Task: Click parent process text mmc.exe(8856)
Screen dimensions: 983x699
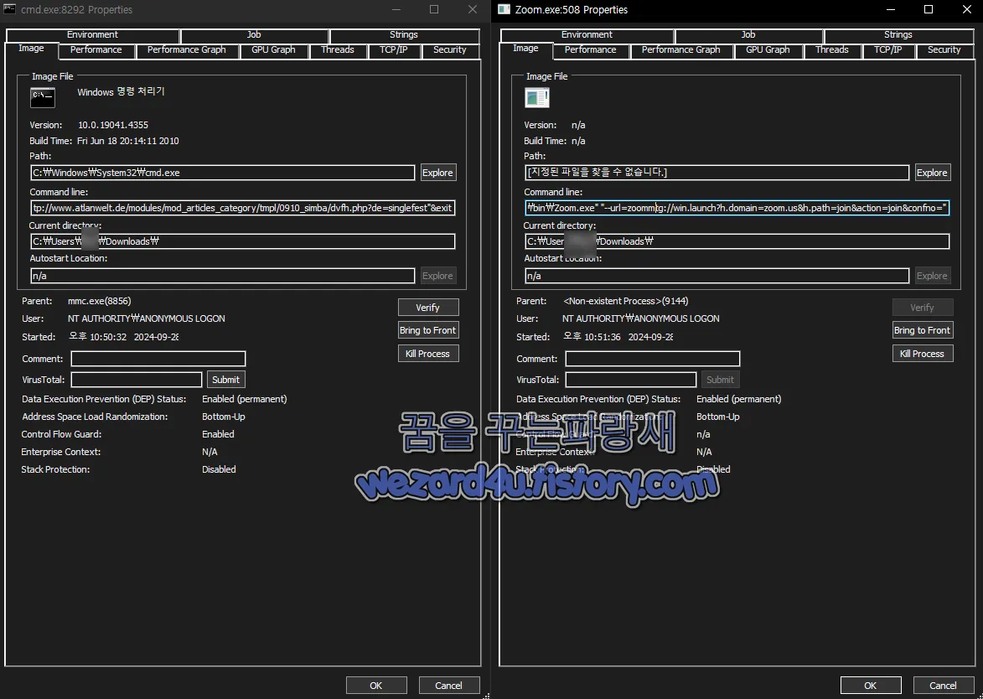Action: [x=99, y=301]
